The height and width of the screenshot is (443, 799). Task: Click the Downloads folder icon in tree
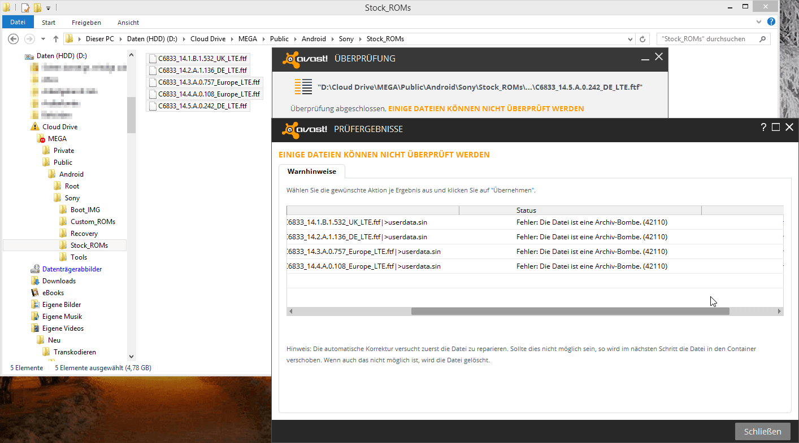pos(35,281)
